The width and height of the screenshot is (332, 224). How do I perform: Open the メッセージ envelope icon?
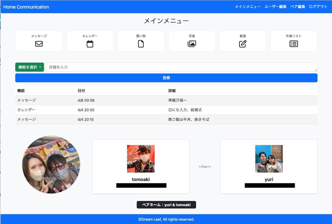click(x=39, y=44)
